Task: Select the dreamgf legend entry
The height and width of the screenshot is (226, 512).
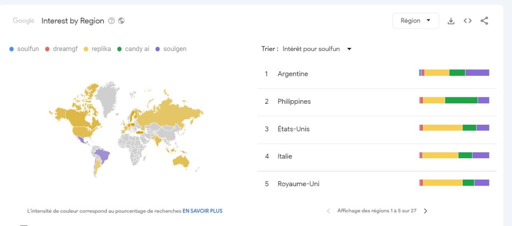Action: pyautogui.click(x=61, y=49)
